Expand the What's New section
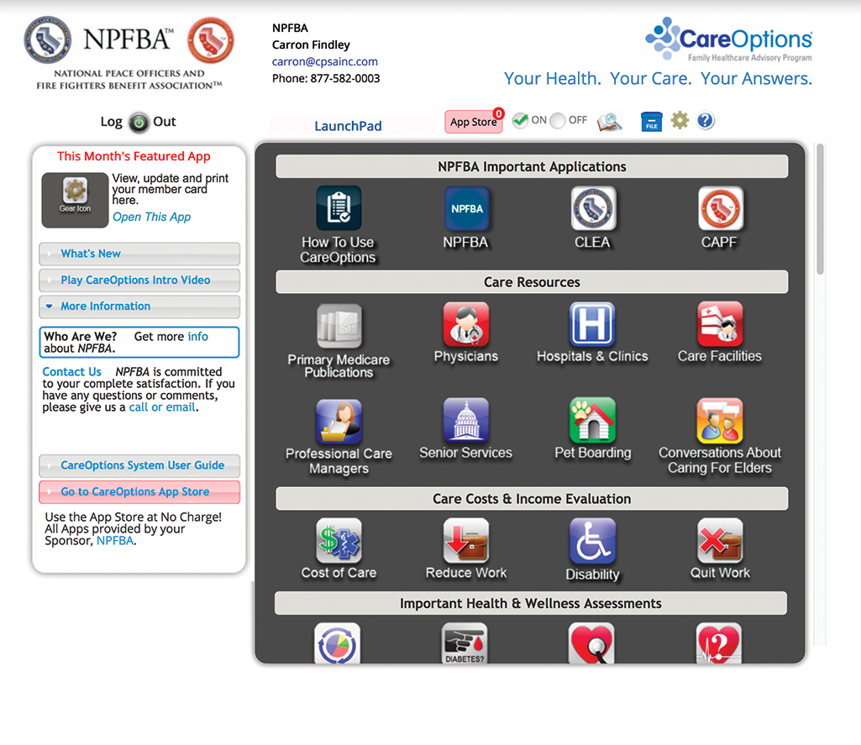This screenshot has height=745, width=861. tap(139, 254)
